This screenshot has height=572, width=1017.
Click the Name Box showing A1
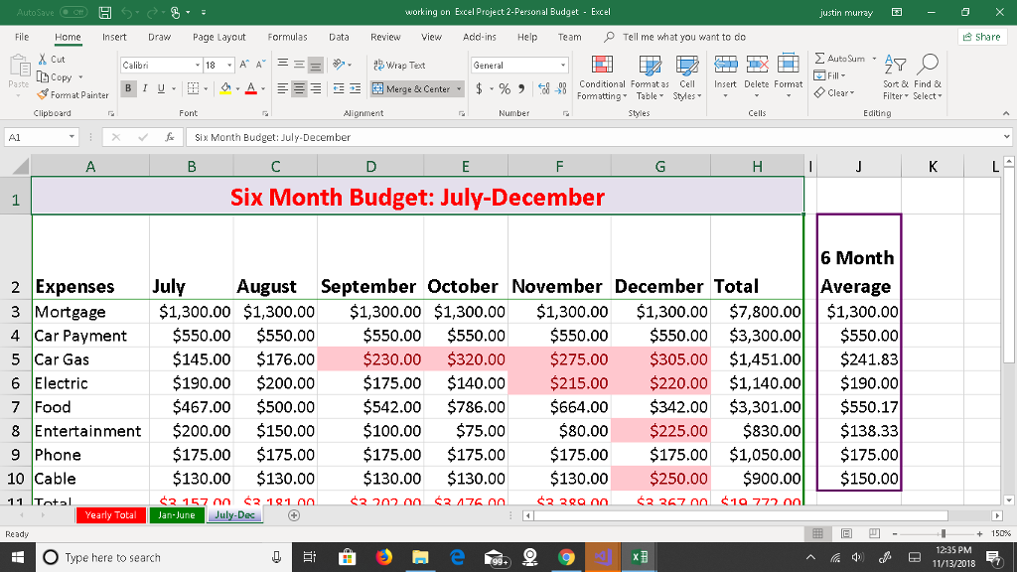point(42,137)
